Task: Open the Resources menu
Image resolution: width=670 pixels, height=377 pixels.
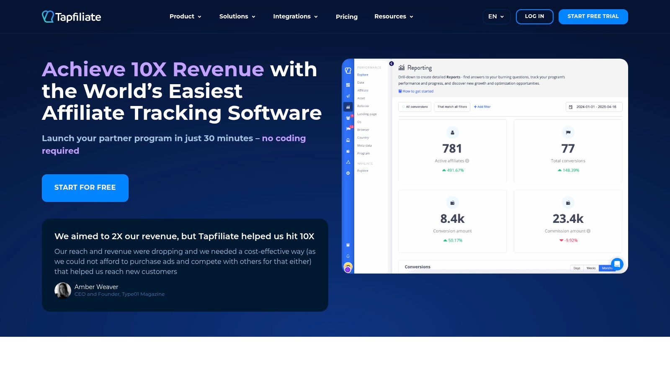Action: pos(394,16)
